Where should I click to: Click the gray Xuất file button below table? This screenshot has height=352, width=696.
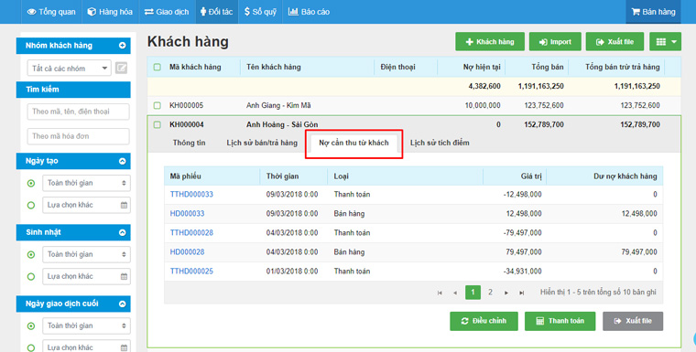tap(633, 321)
